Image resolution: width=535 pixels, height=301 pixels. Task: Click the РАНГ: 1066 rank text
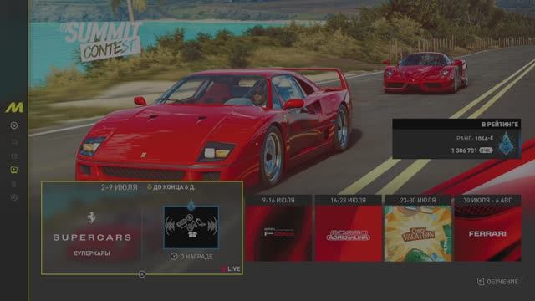point(475,139)
